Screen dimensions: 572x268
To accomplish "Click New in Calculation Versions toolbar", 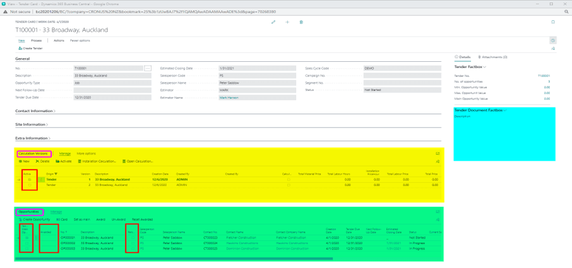I will pos(25,161).
